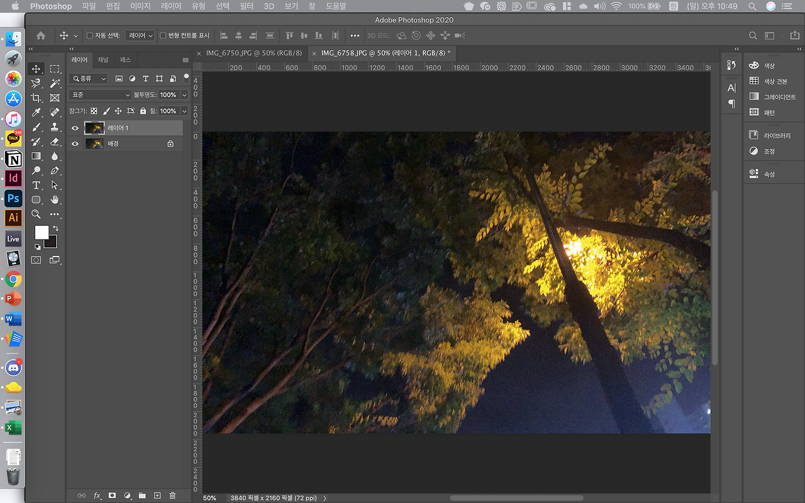Select the Crop tool
805x503 pixels.
pyautogui.click(x=36, y=97)
